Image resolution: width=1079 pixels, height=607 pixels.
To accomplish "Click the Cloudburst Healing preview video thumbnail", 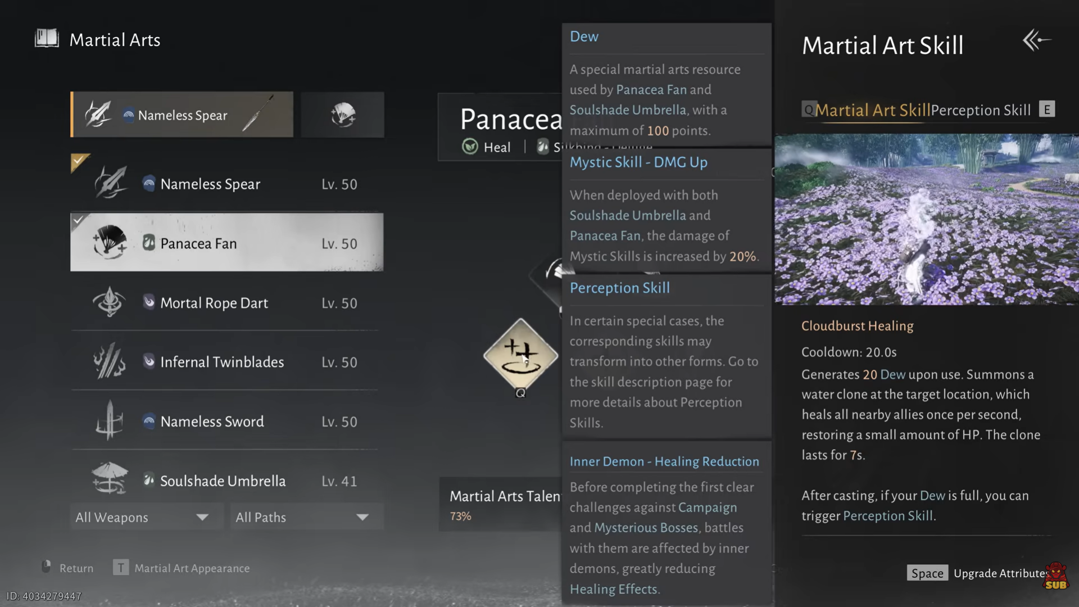I will pyautogui.click(x=926, y=219).
